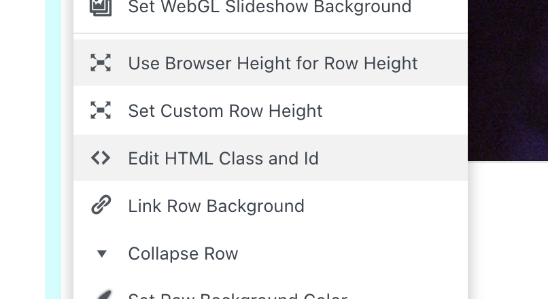
Task: Select Edit HTML Class and Id
Action: 223,158
